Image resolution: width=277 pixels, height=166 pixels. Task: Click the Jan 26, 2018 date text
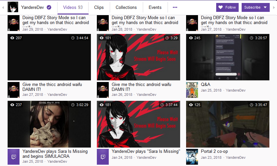(x=122, y=95)
